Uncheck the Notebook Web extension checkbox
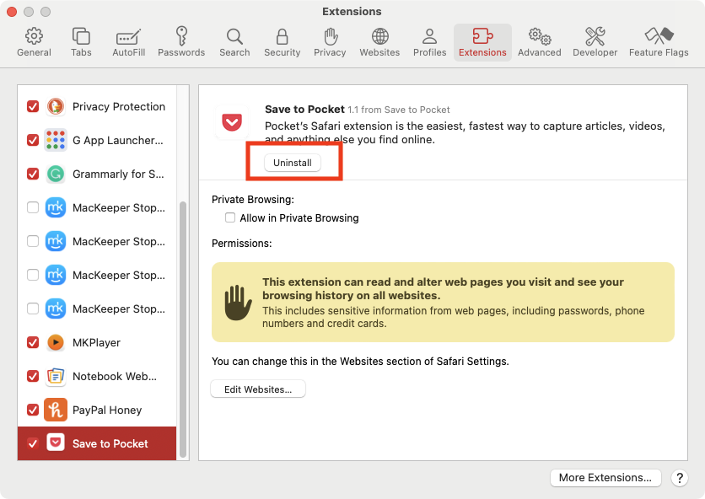This screenshot has height=499, width=705. tap(33, 376)
